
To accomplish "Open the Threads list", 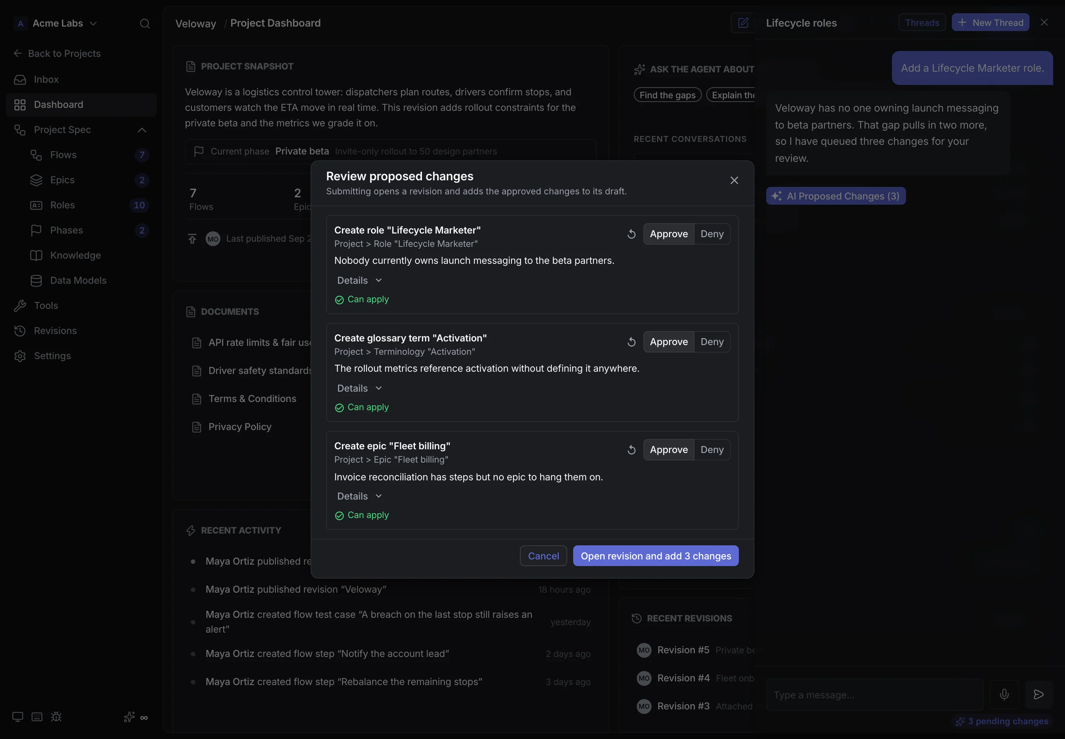I will click(x=922, y=23).
